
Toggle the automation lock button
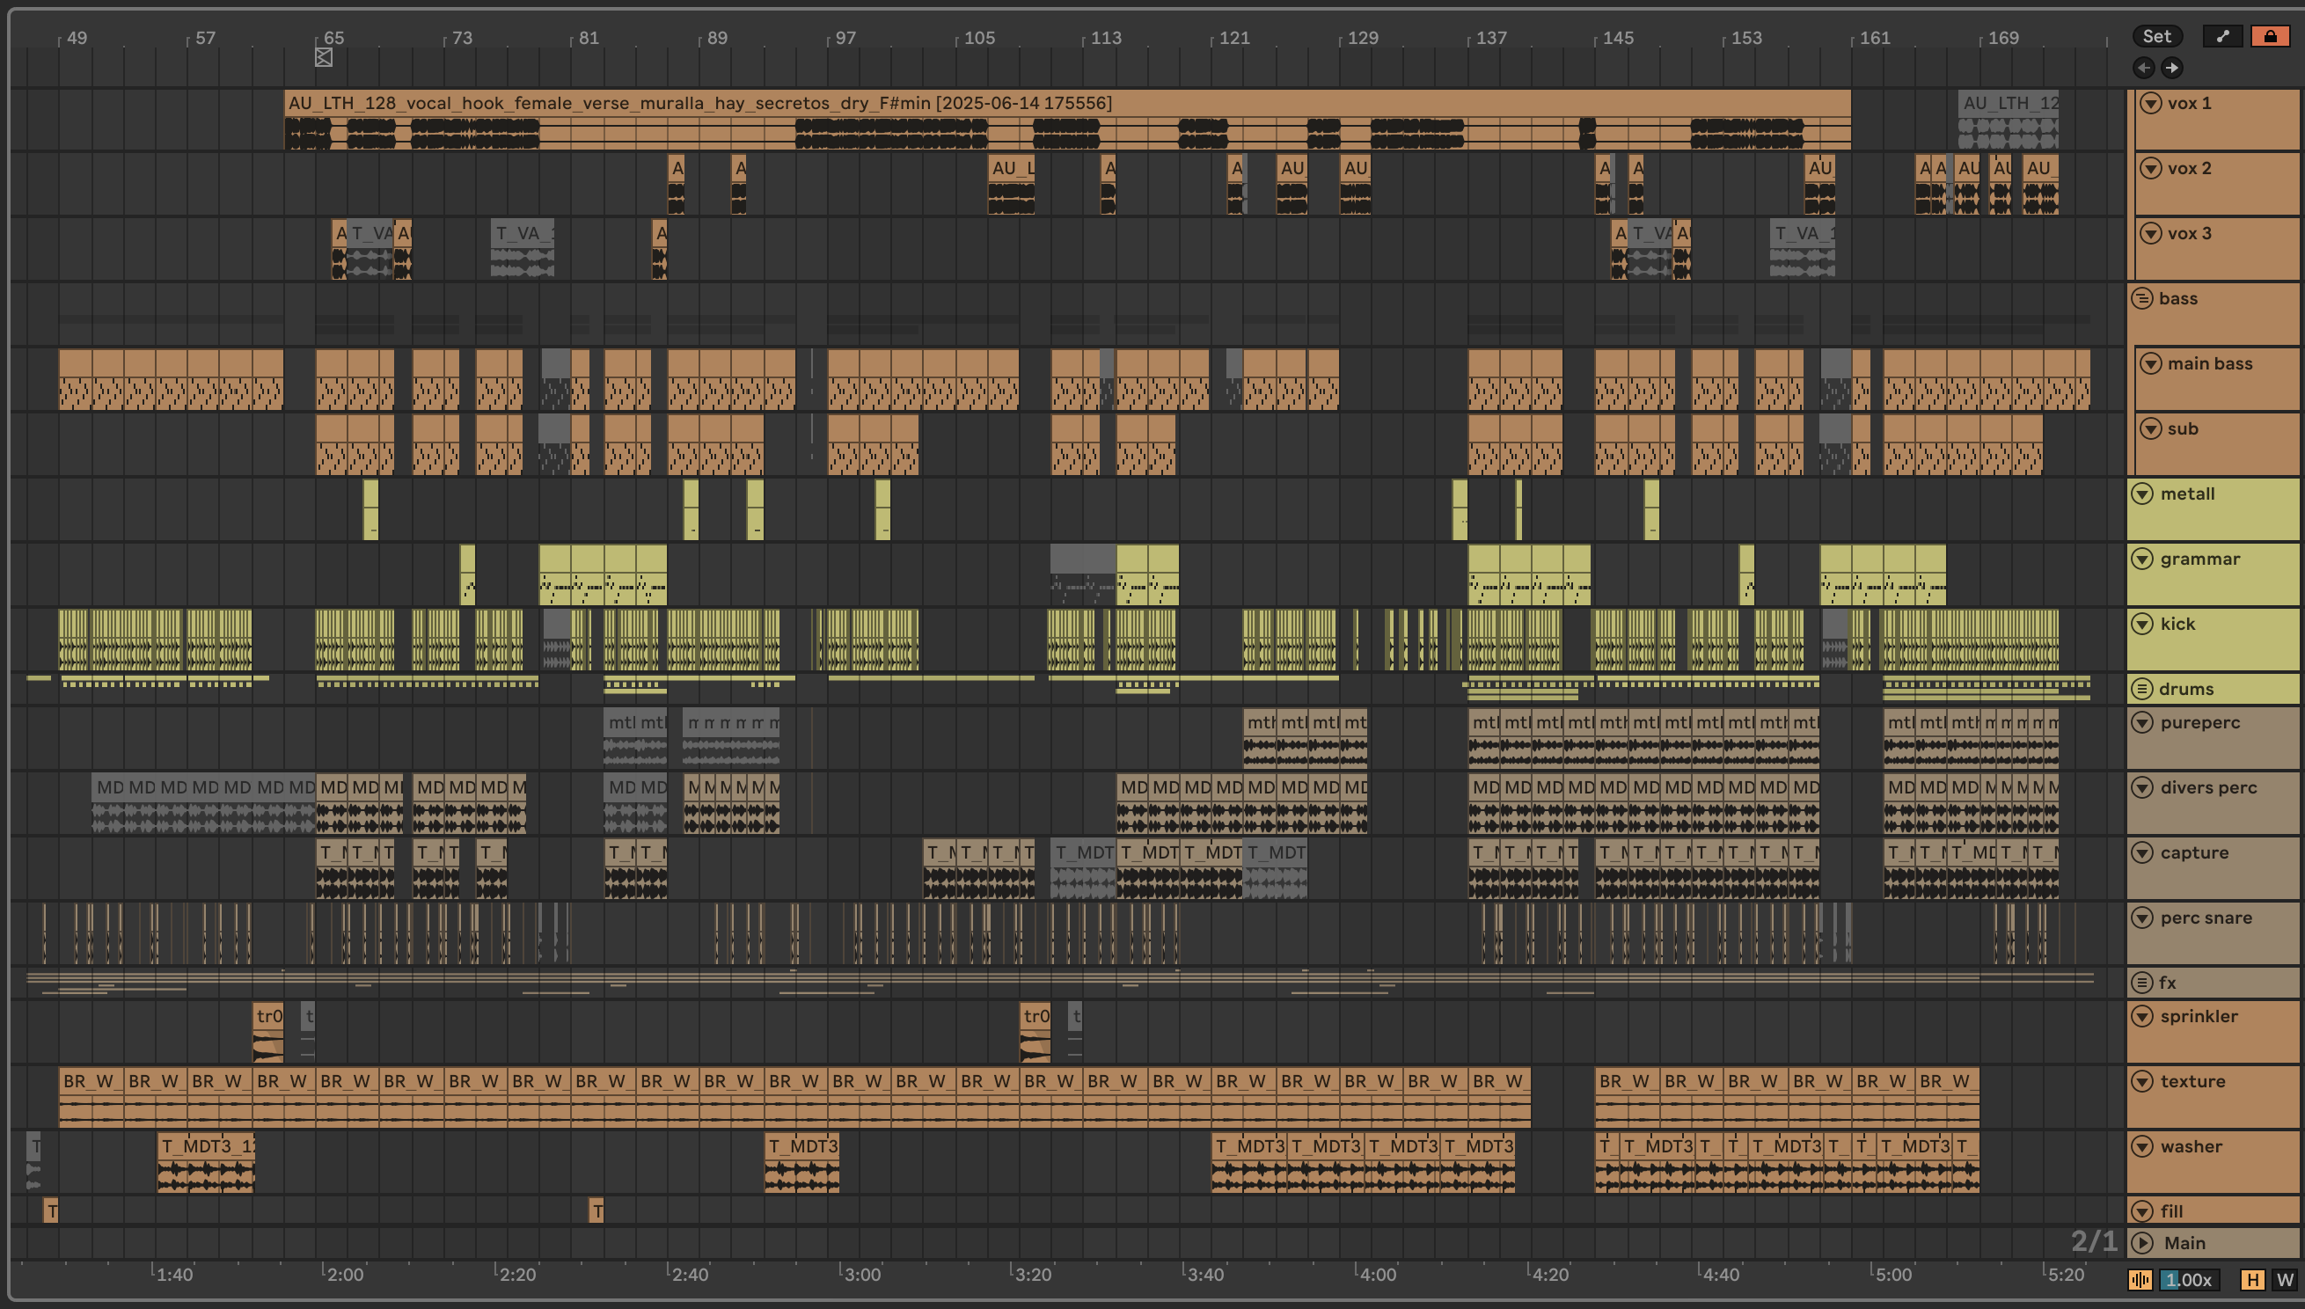2270,36
